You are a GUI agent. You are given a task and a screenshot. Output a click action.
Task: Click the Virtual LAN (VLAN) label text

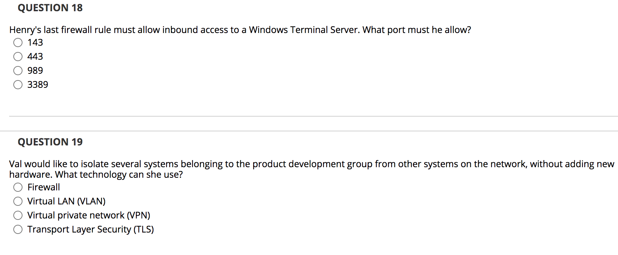click(x=67, y=201)
